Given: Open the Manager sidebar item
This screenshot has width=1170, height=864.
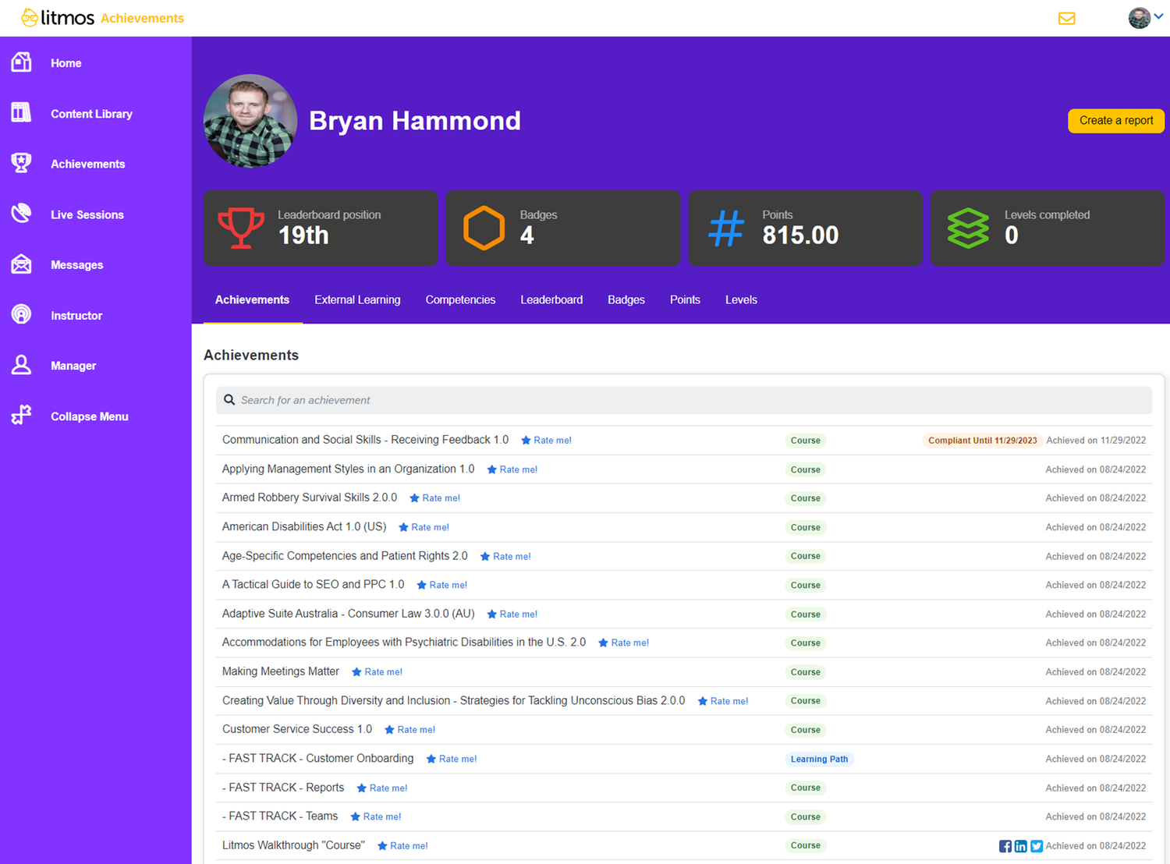Looking at the screenshot, I should [x=73, y=366].
